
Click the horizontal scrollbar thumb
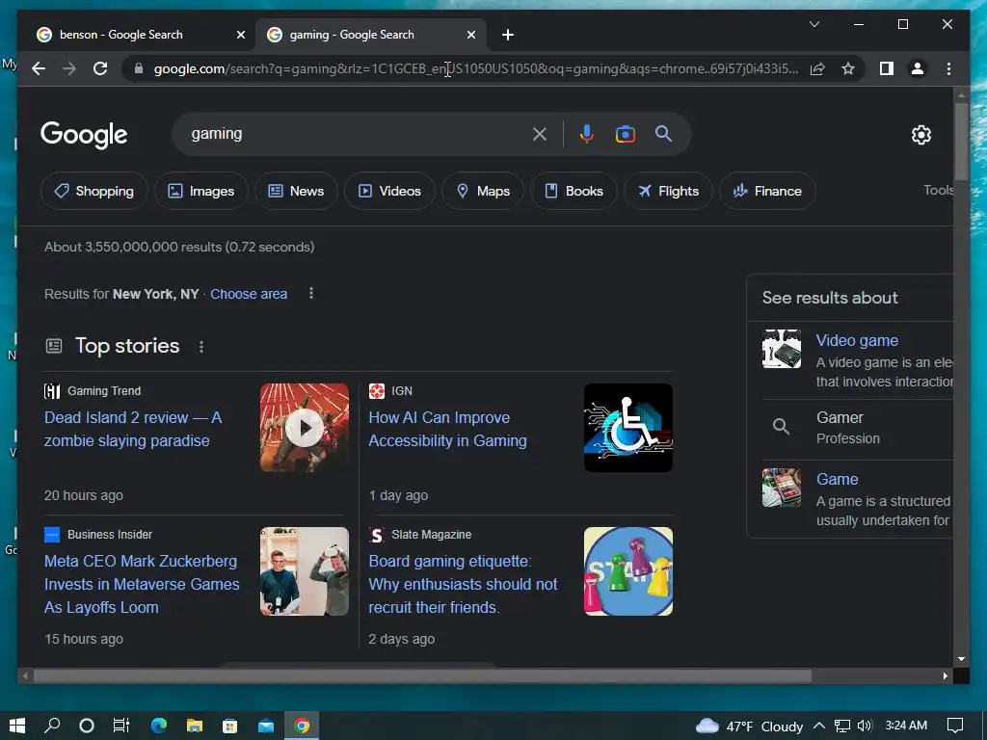click(422, 675)
